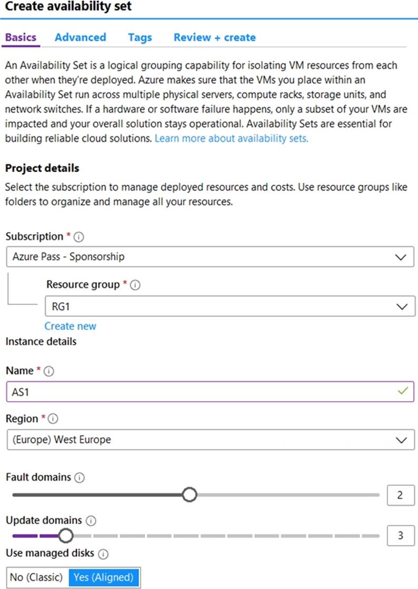Open the Subscription dropdown
The height and width of the screenshot is (589, 418).
click(208, 257)
